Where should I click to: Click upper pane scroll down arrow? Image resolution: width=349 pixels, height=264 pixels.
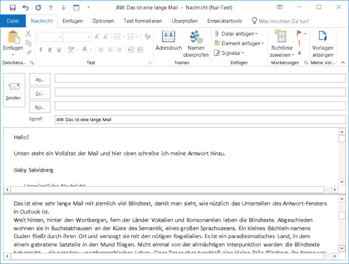(x=342, y=182)
